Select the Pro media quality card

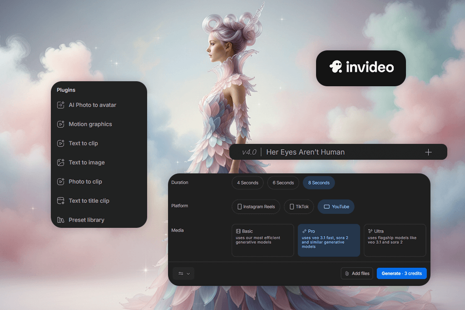pyautogui.click(x=329, y=241)
